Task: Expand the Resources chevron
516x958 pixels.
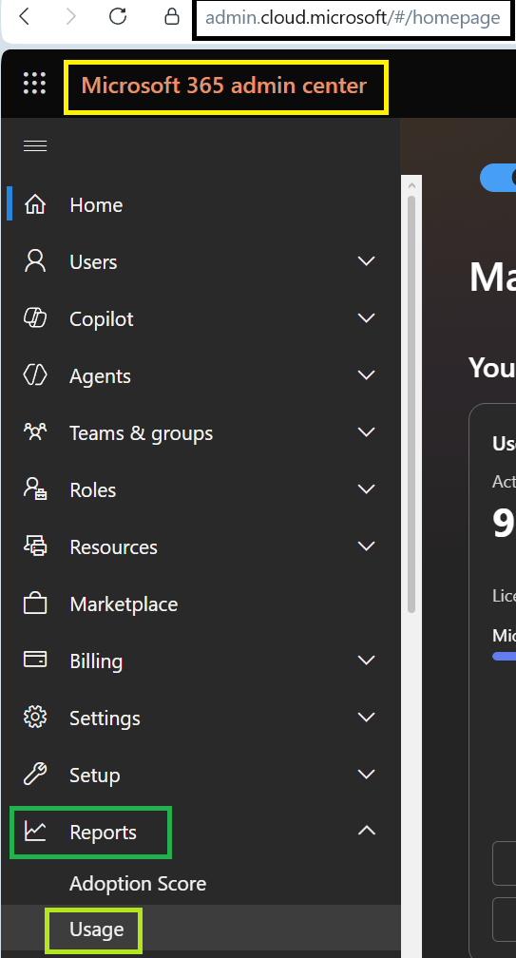Action: coord(367,546)
